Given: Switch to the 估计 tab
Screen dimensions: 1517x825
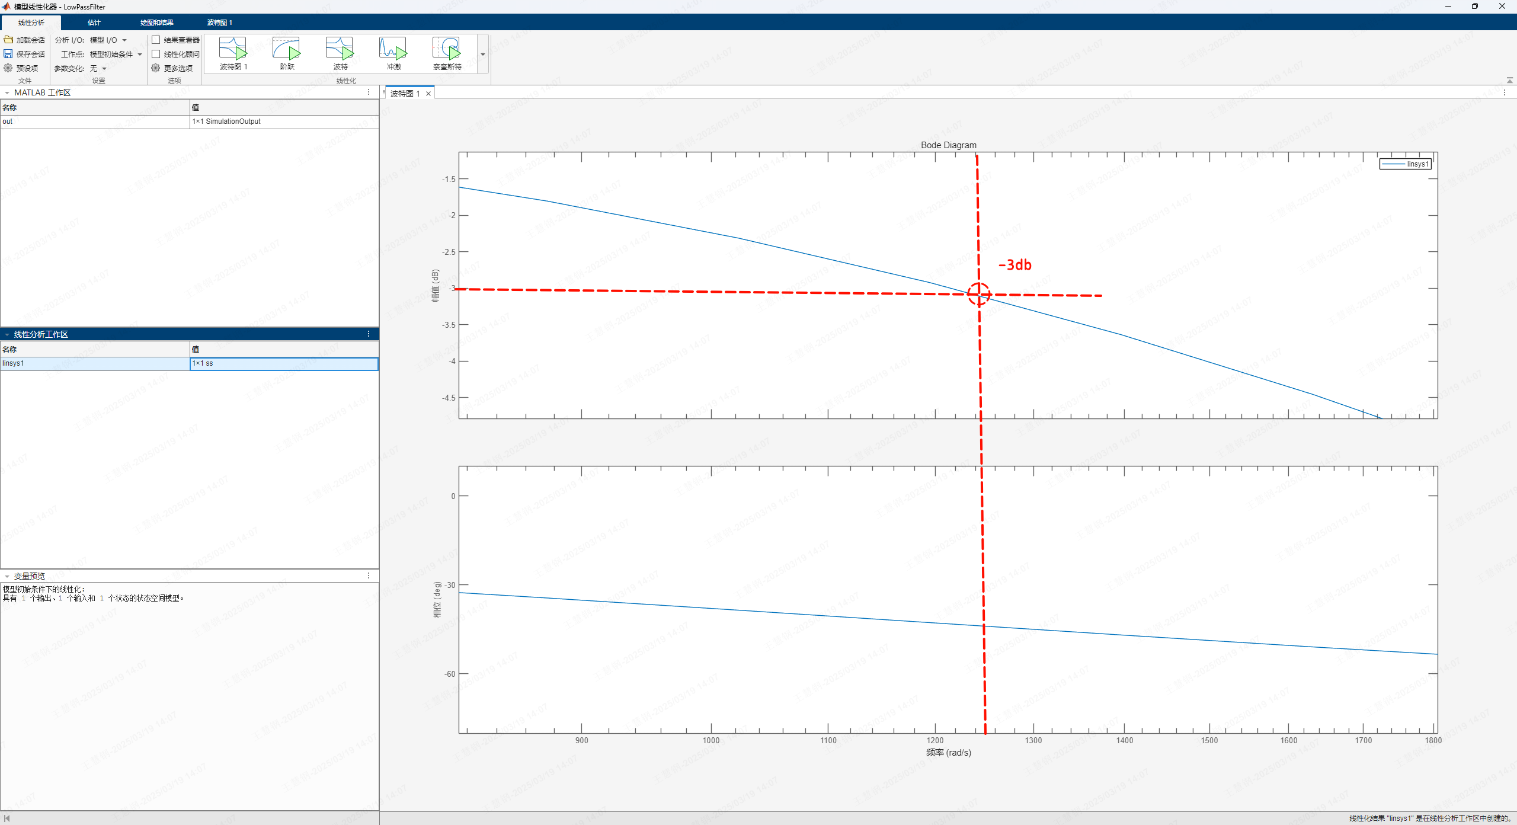Looking at the screenshot, I should click(94, 23).
